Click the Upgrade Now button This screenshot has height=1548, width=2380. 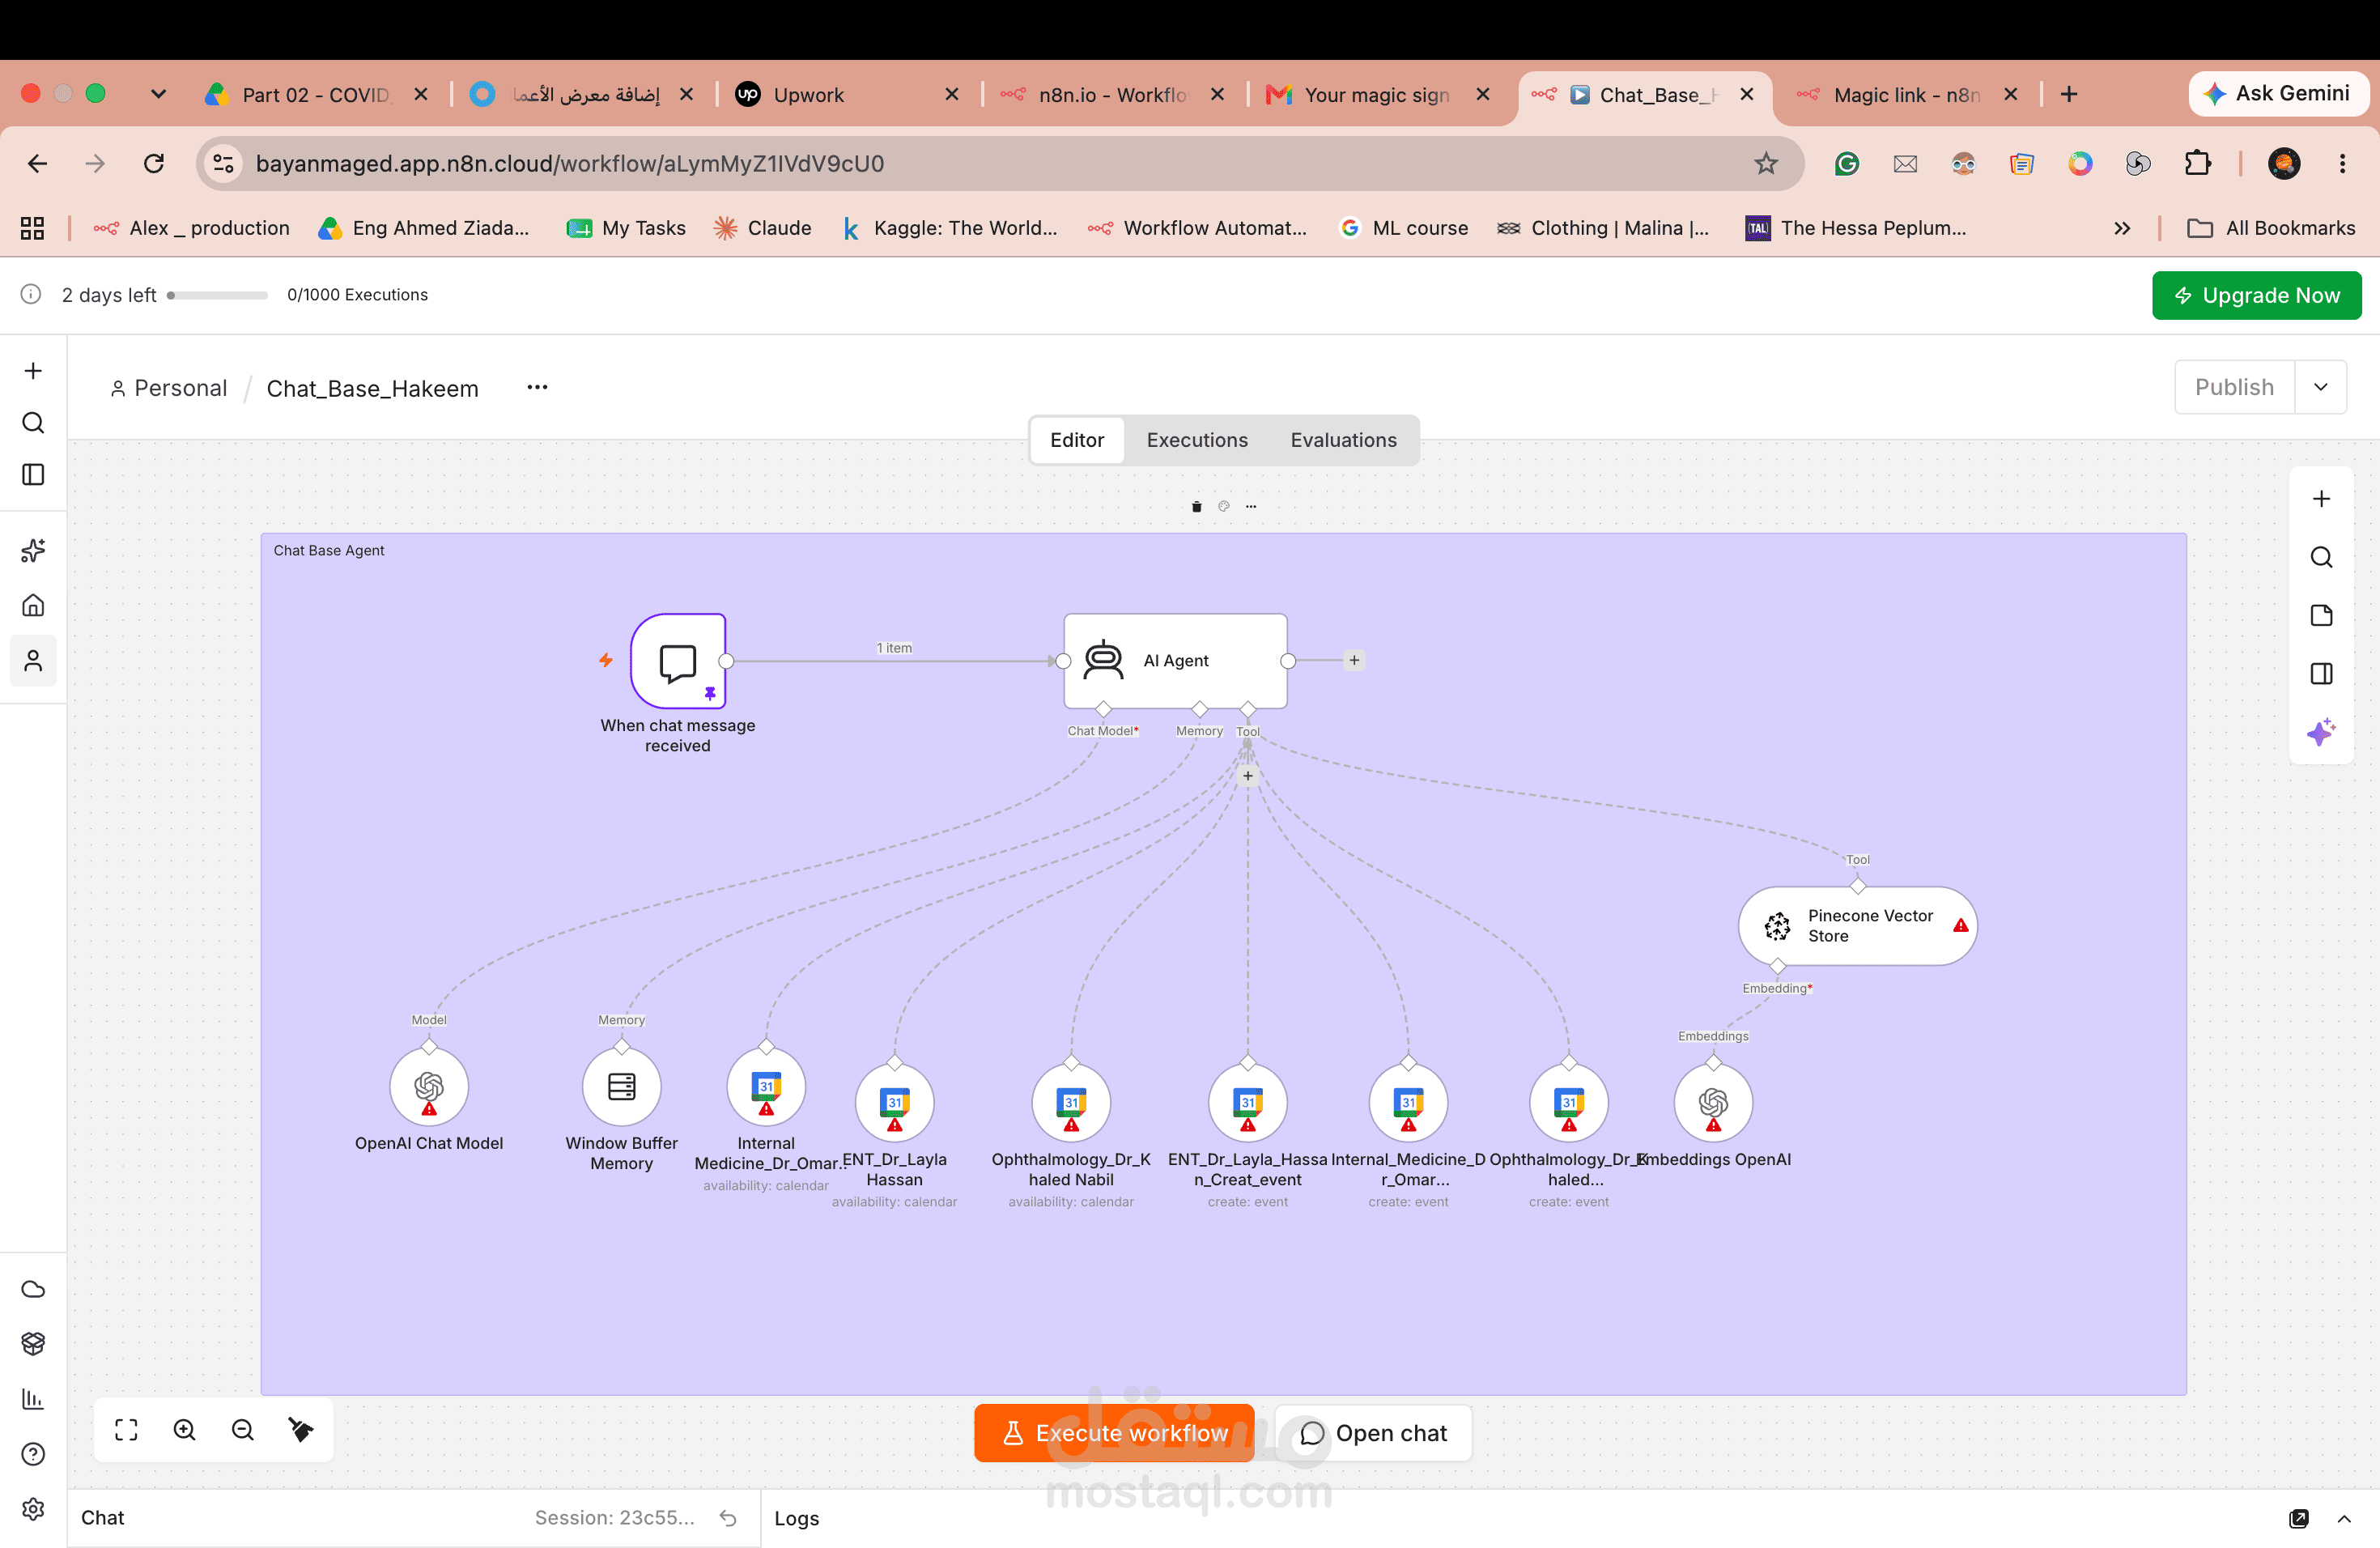tap(2256, 296)
